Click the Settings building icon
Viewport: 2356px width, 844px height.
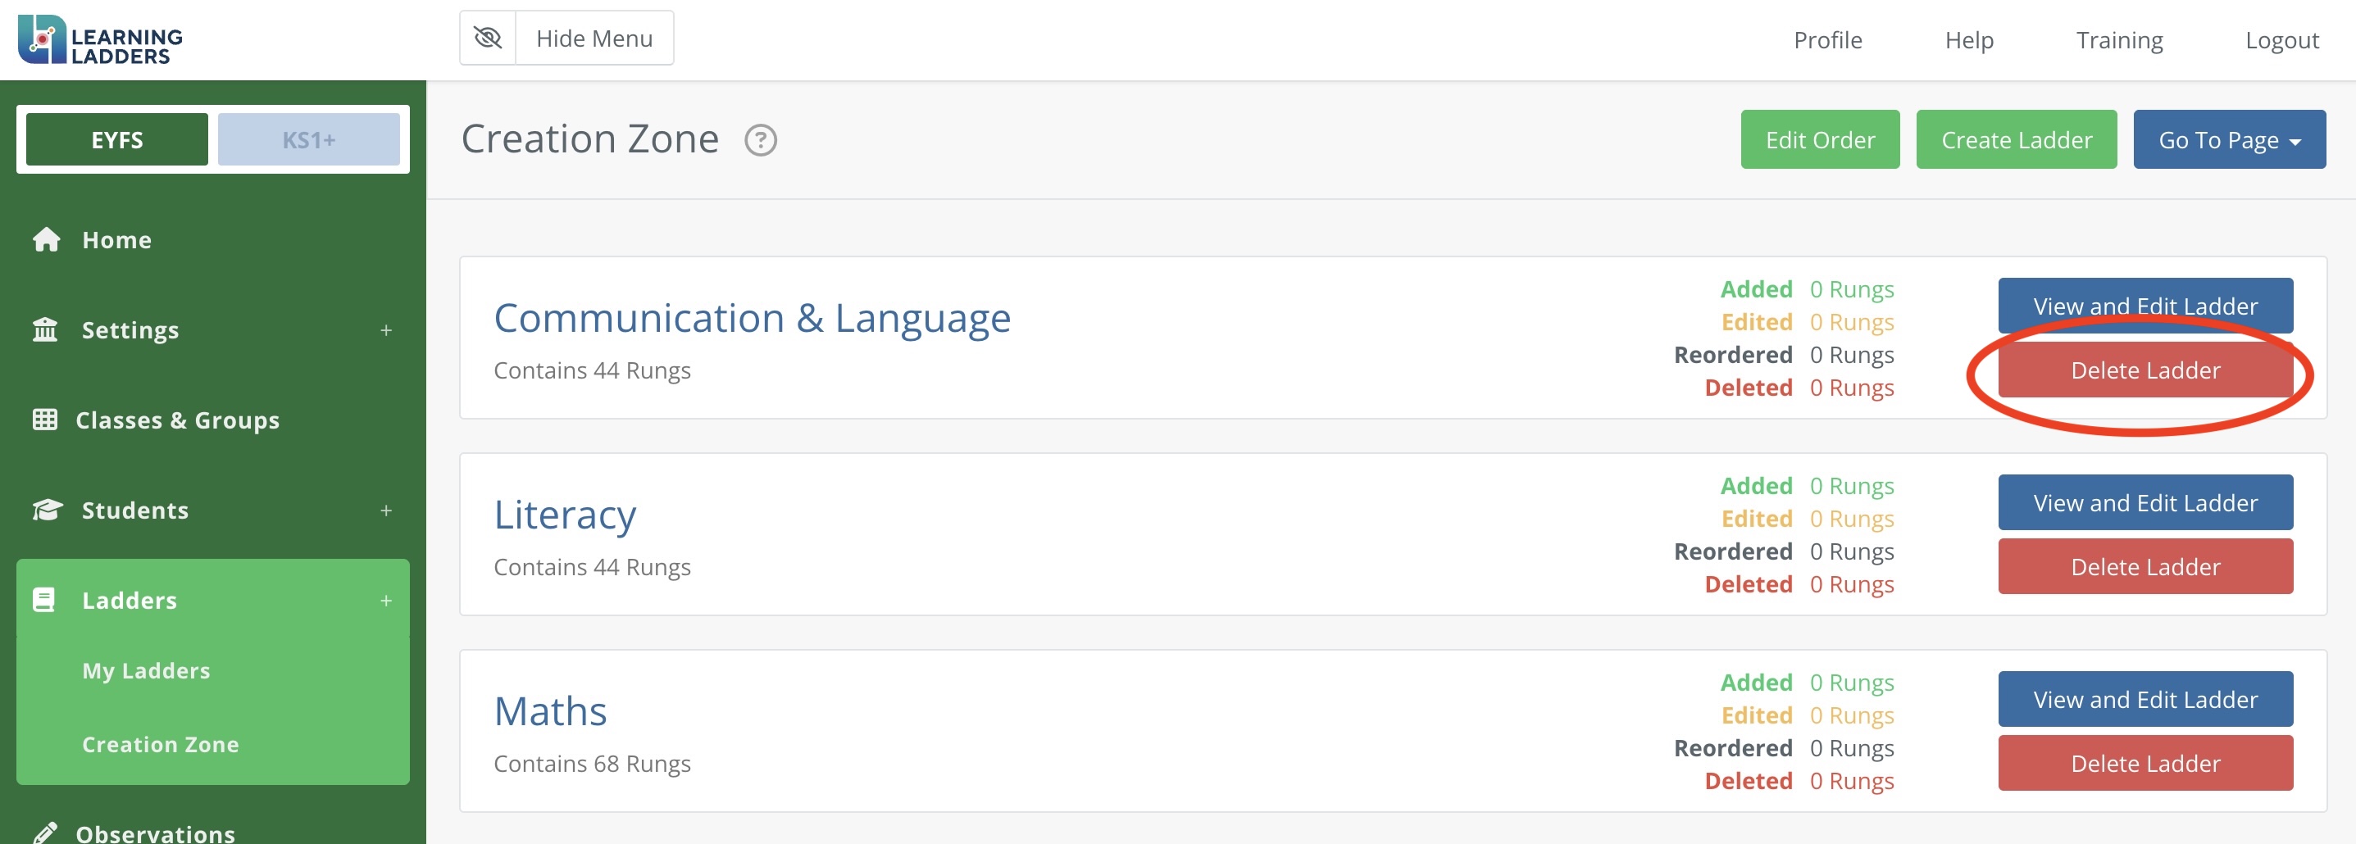coord(45,329)
